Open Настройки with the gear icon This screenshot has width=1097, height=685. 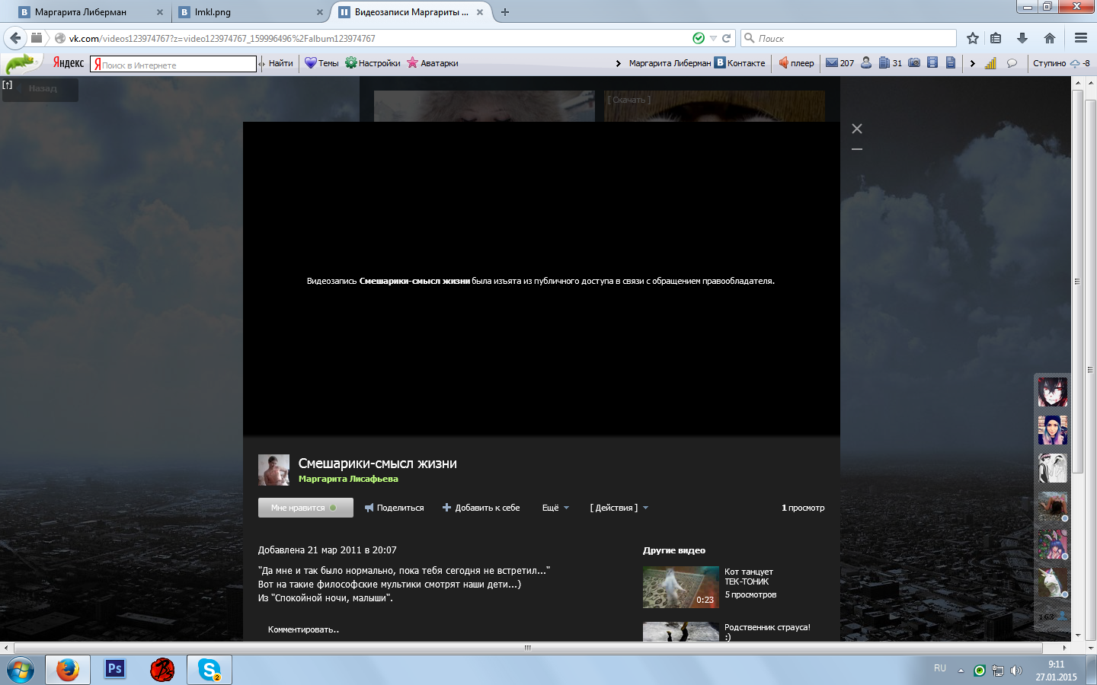click(x=373, y=63)
